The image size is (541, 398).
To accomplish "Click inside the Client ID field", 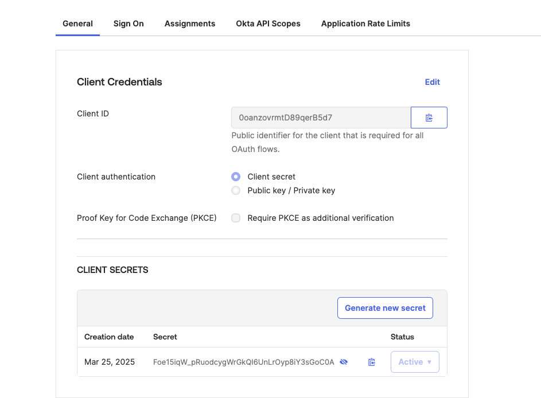I will [320, 118].
